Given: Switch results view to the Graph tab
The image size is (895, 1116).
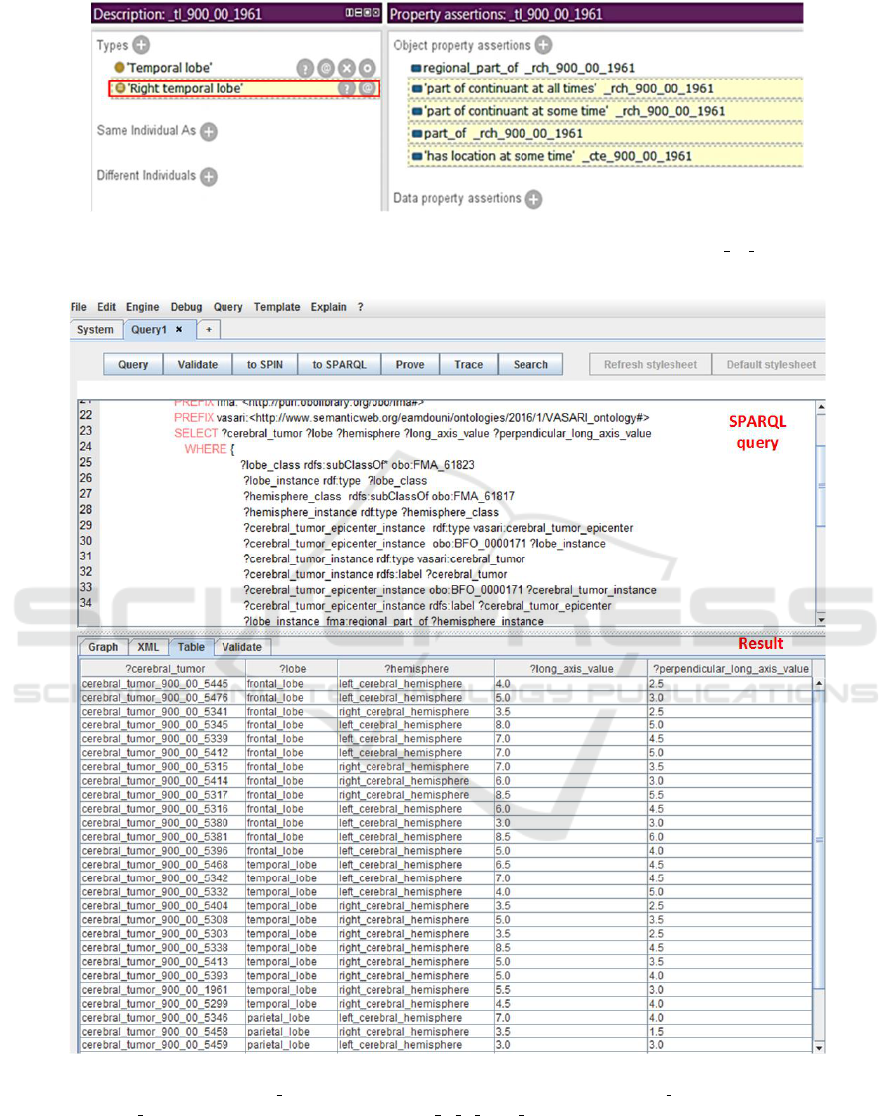Looking at the screenshot, I should pyautogui.click(x=103, y=647).
